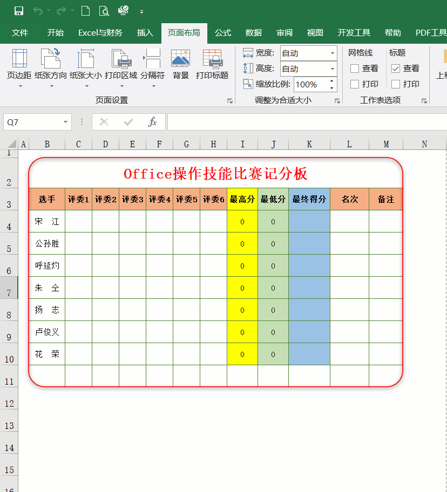Decrease the scale percentage with down arrow

coord(332,88)
